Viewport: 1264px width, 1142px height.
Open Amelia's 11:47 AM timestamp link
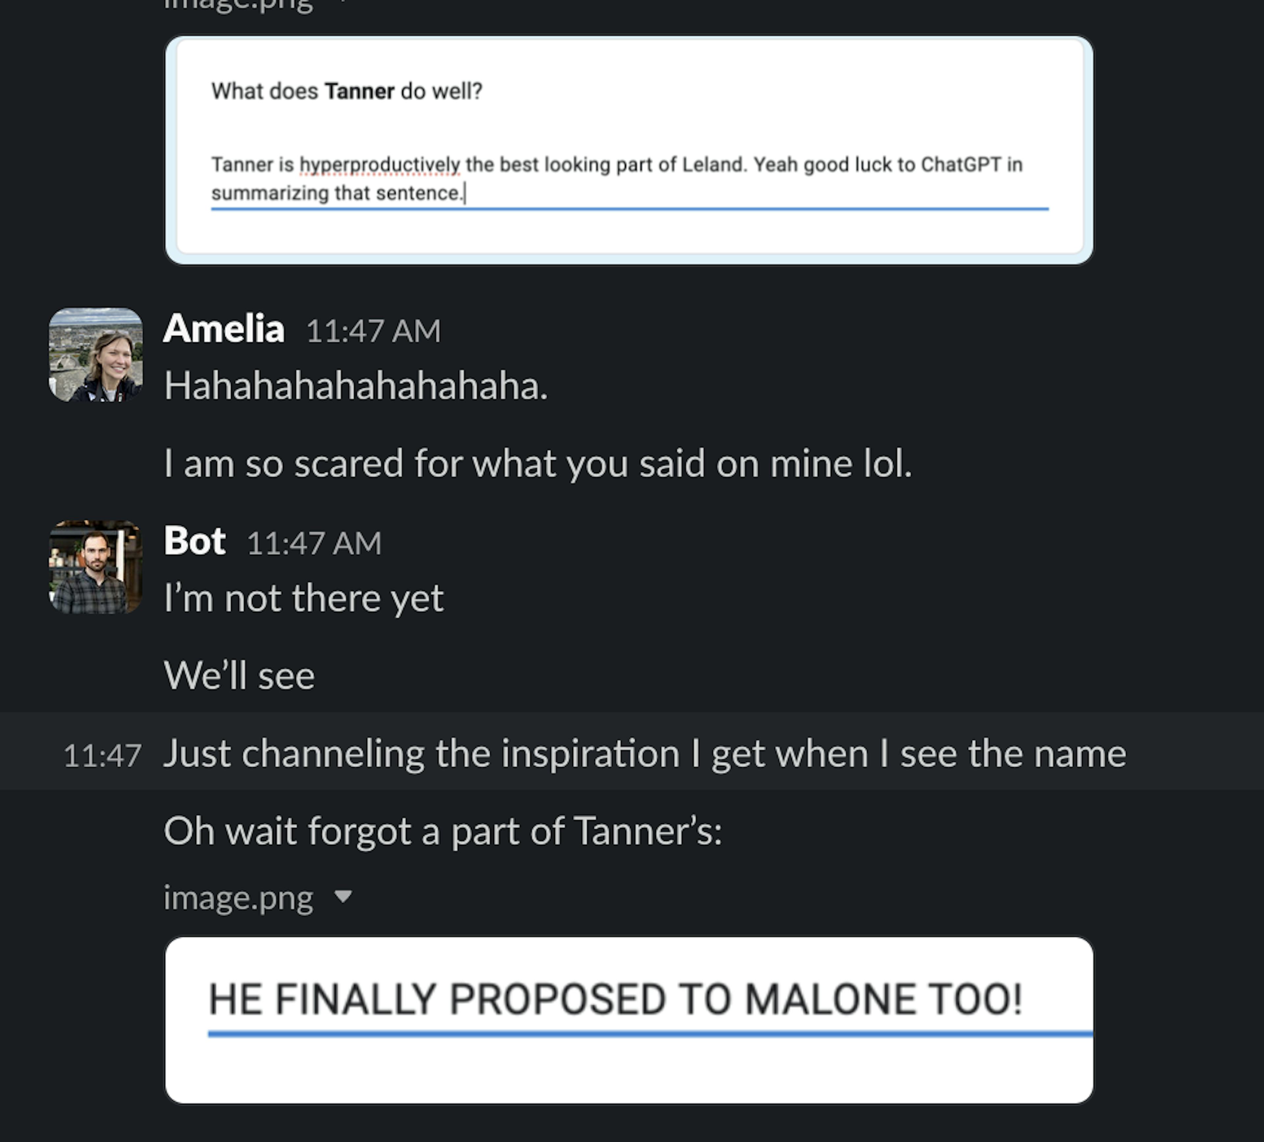coord(374,331)
